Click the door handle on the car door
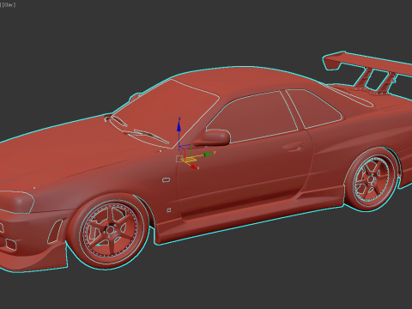 pyautogui.click(x=293, y=147)
